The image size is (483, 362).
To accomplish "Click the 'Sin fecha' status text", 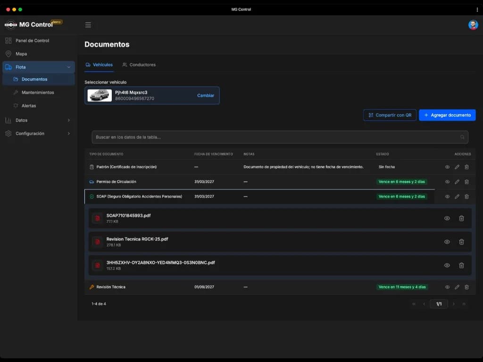I will click(x=387, y=167).
